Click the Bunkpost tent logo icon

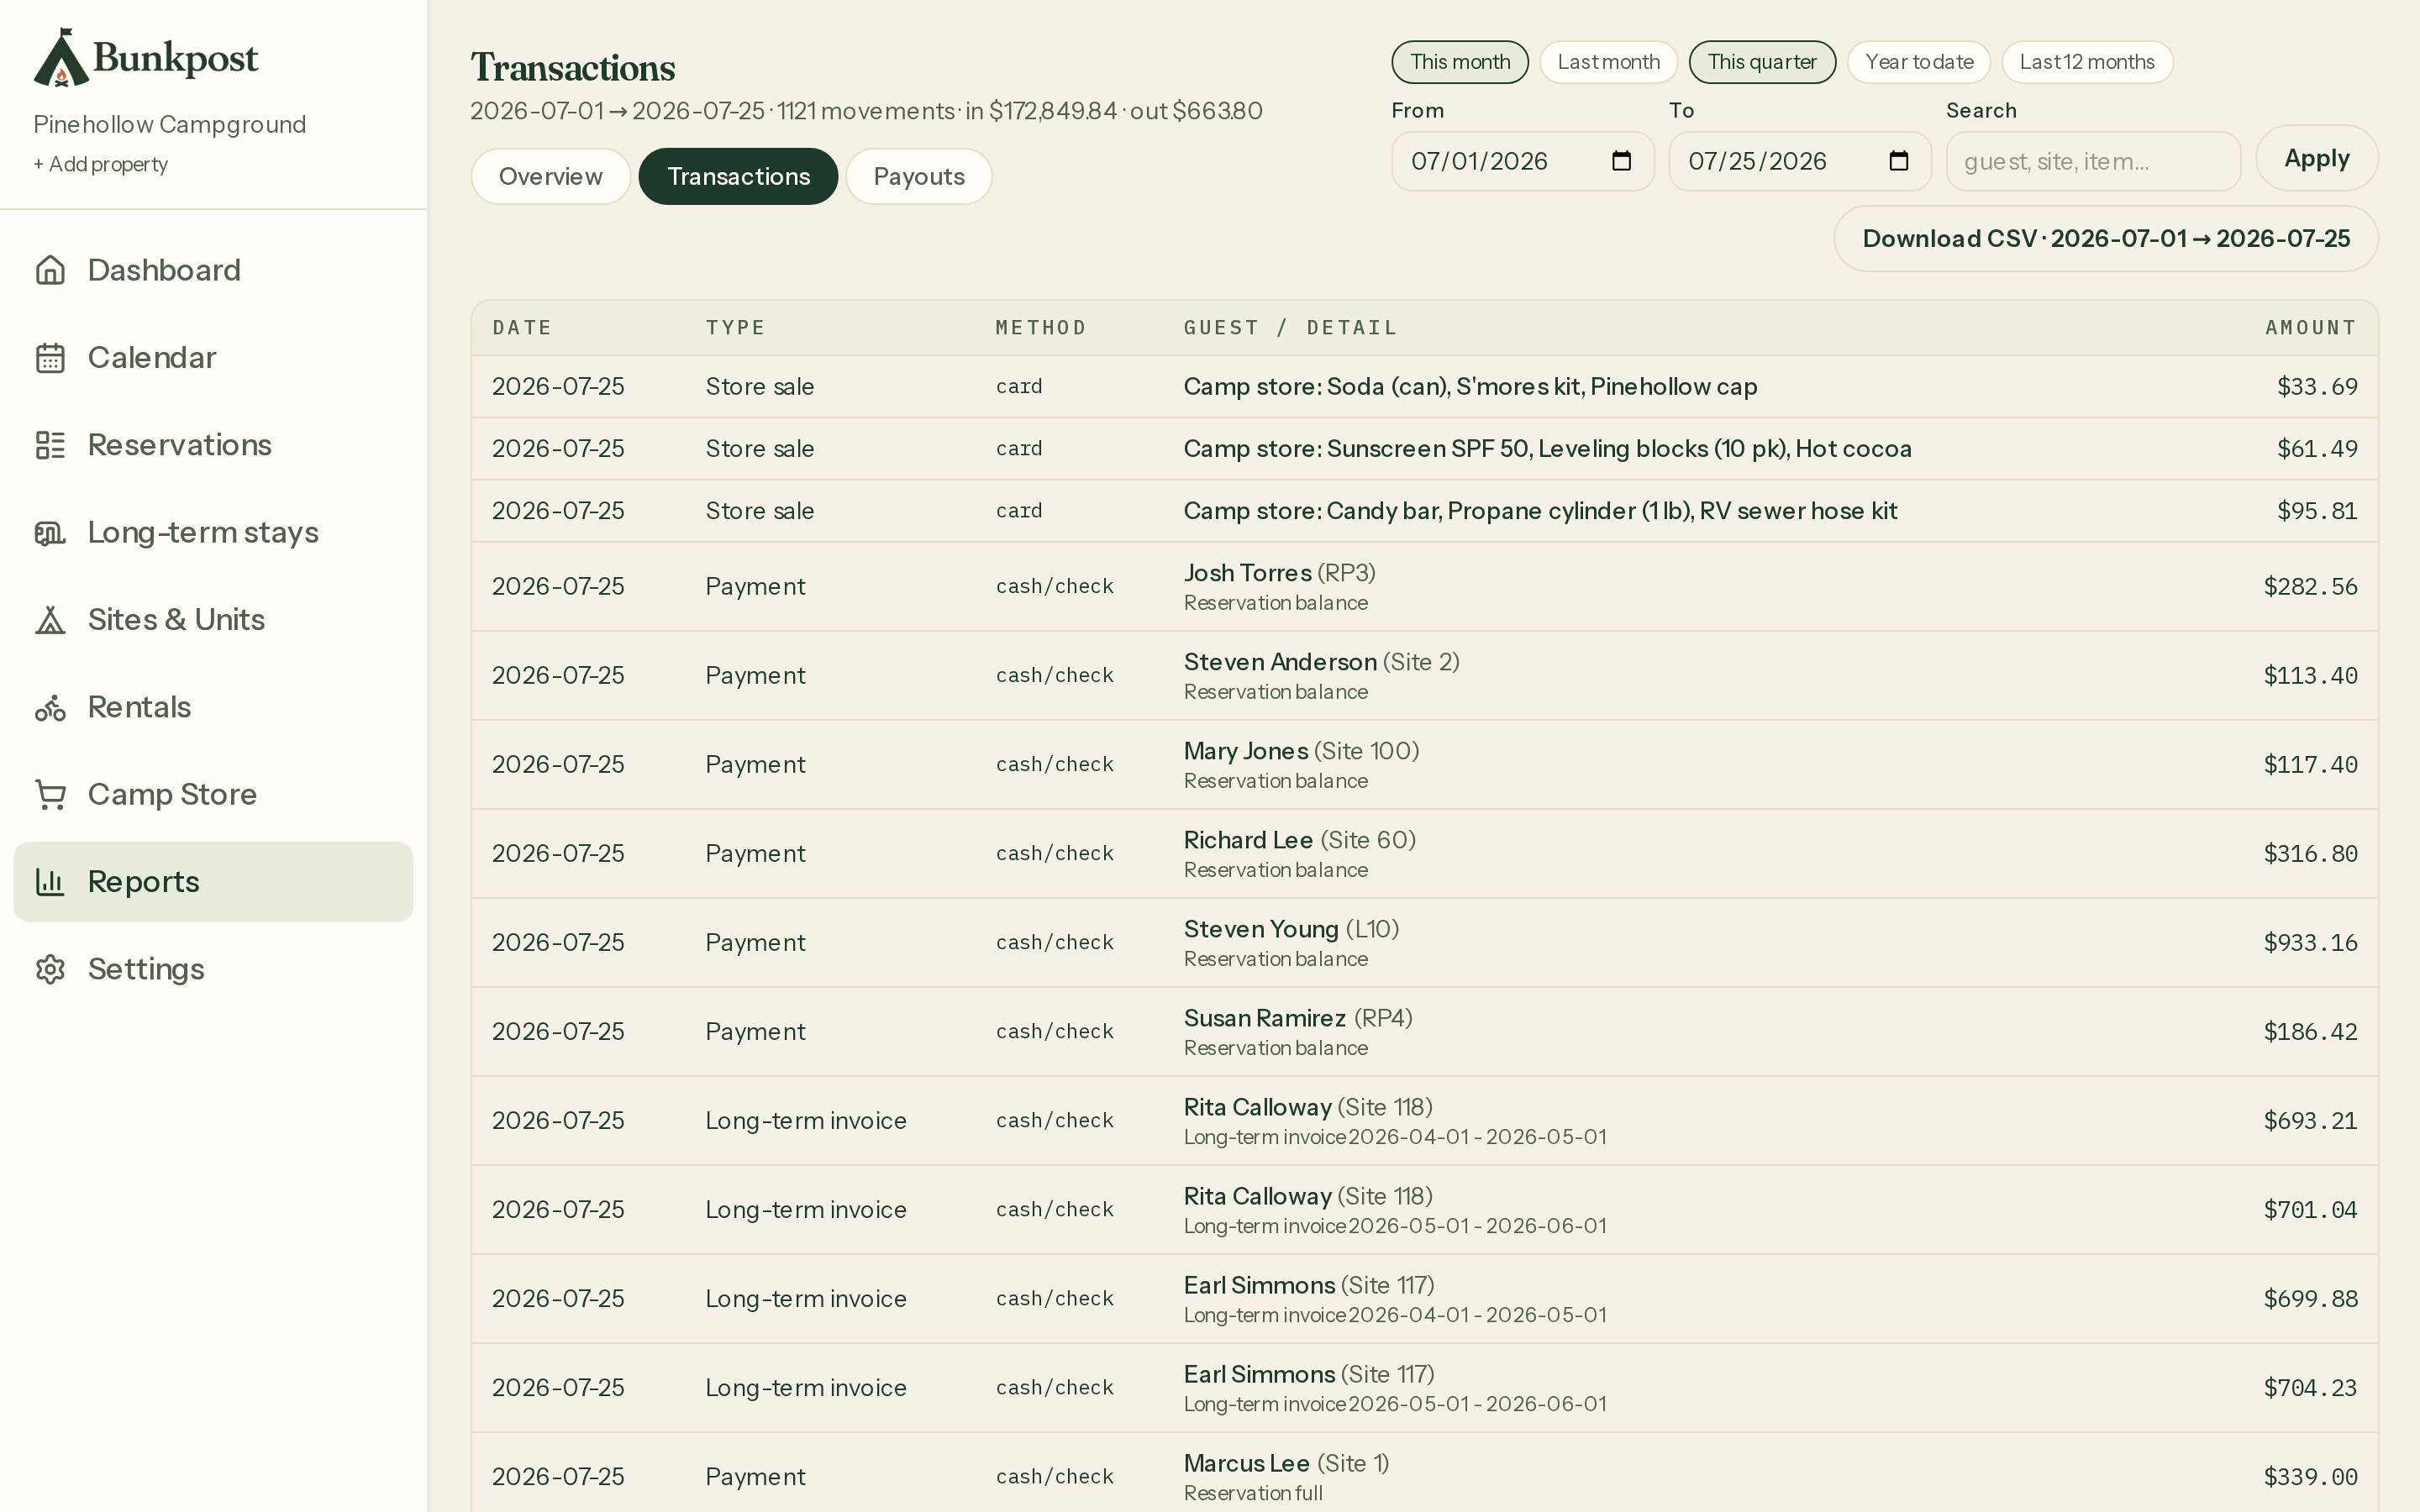(x=60, y=58)
